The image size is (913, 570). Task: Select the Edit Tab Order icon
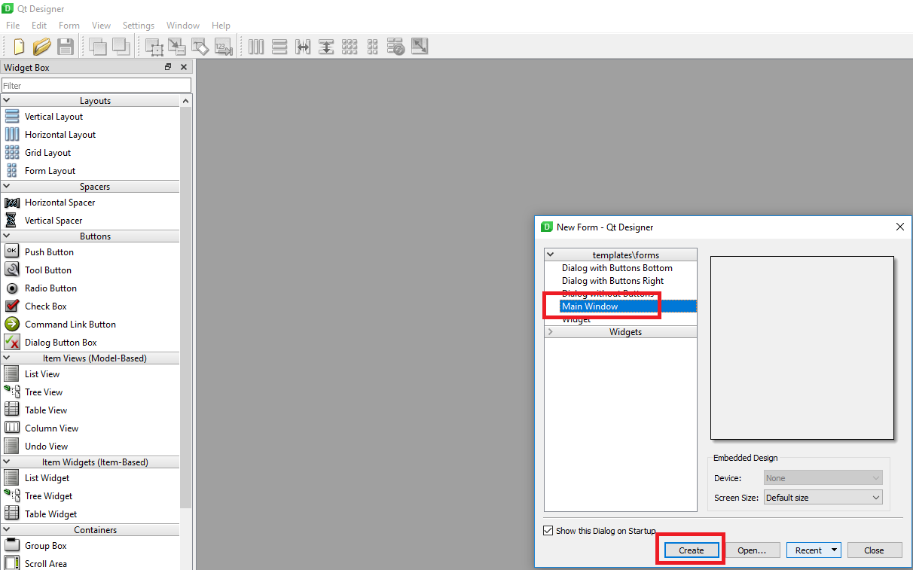tap(222, 47)
